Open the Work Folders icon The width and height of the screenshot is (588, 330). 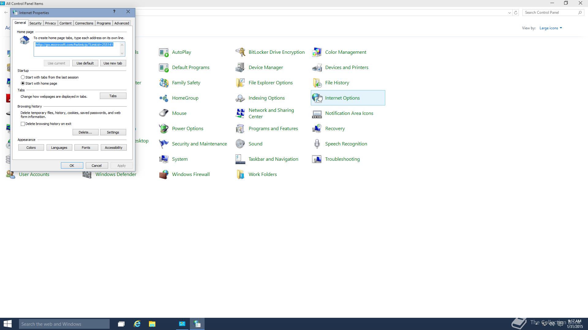pyautogui.click(x=240, y=174)
